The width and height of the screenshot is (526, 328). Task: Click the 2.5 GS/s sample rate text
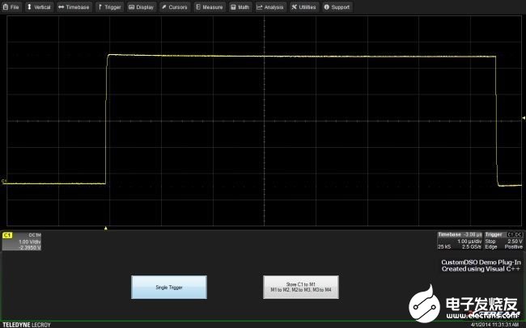pos(472,246)
